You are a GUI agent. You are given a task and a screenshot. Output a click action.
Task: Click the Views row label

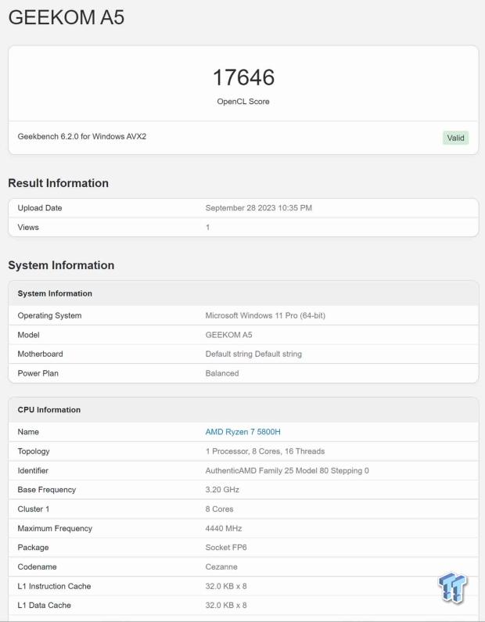(x=28, y=228)
